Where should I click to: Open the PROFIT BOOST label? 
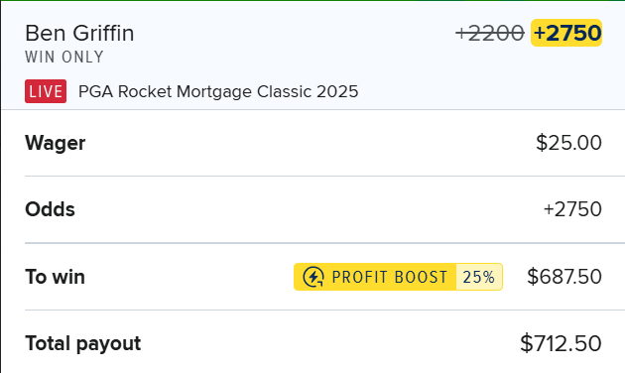coord(390,277)
